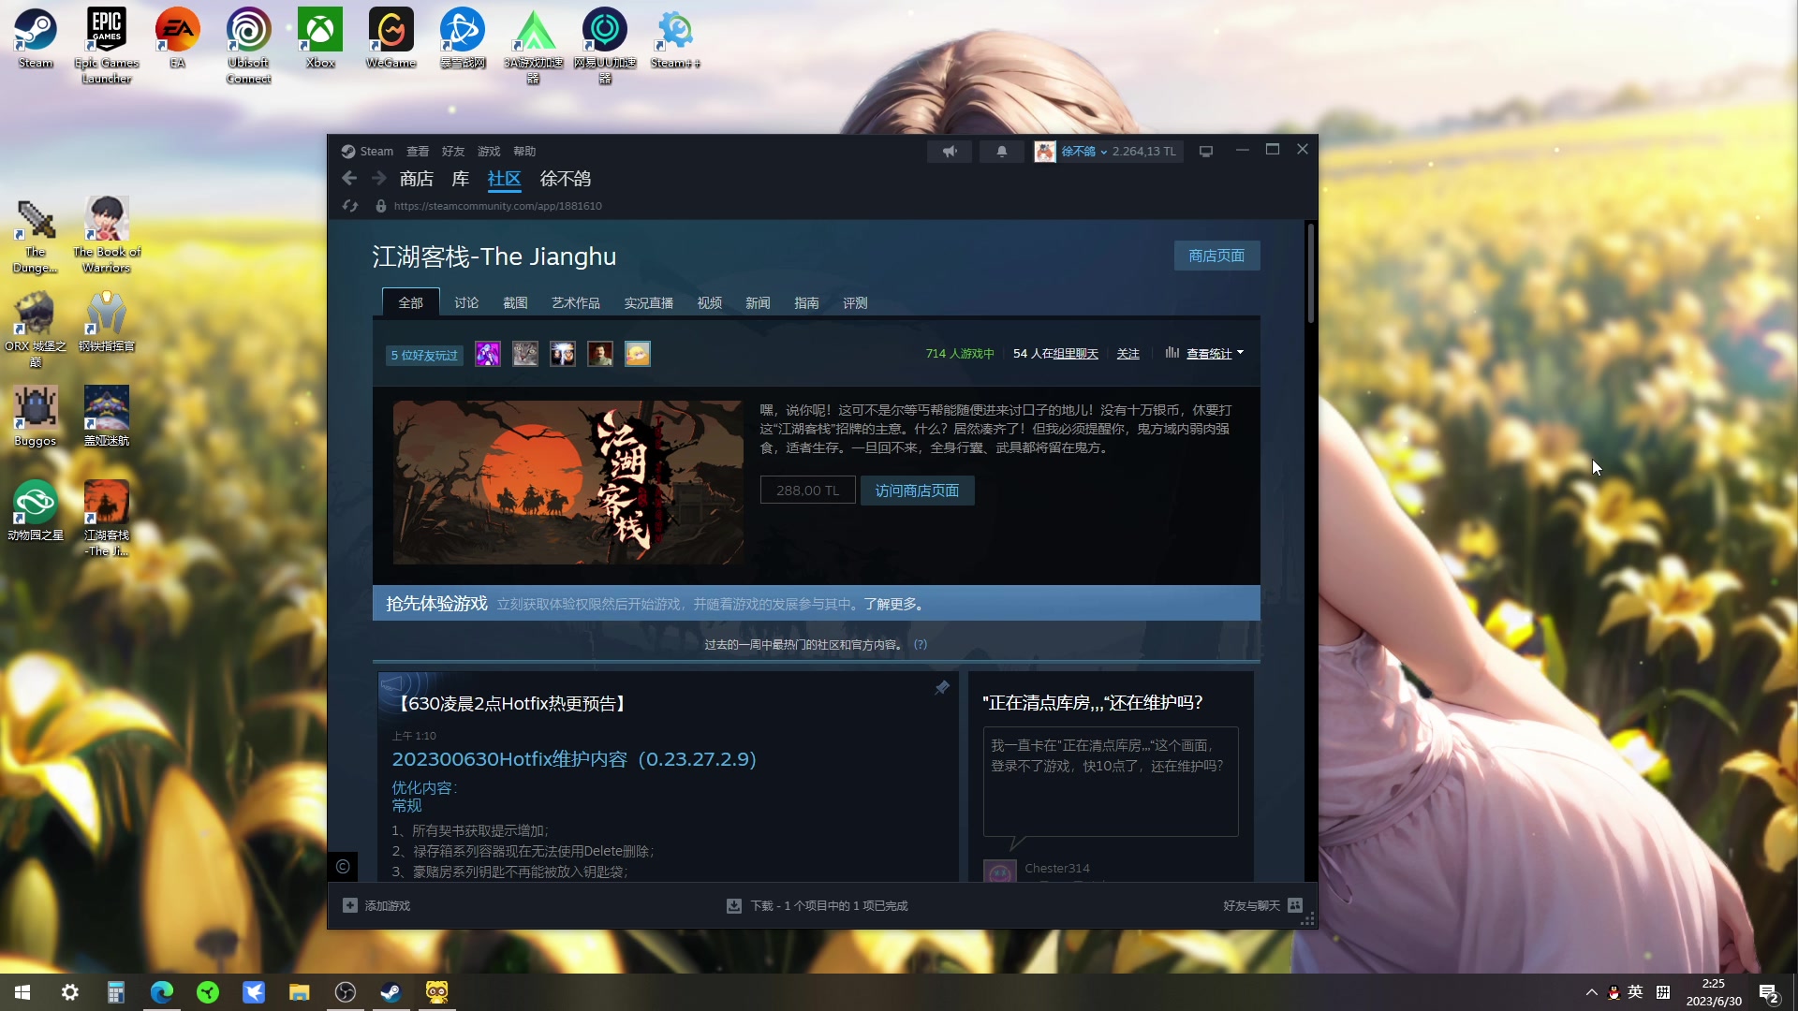Open the Steam desktop shortcut
The width and height of the screenshot is (1798, 1011).
tap(36, 38)
